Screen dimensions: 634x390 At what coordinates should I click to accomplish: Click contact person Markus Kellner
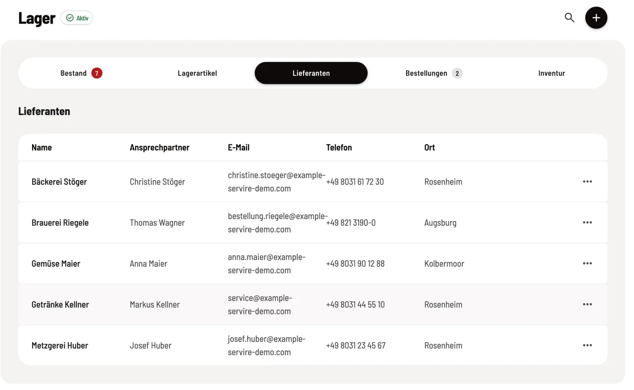click(x=155, y=305)
